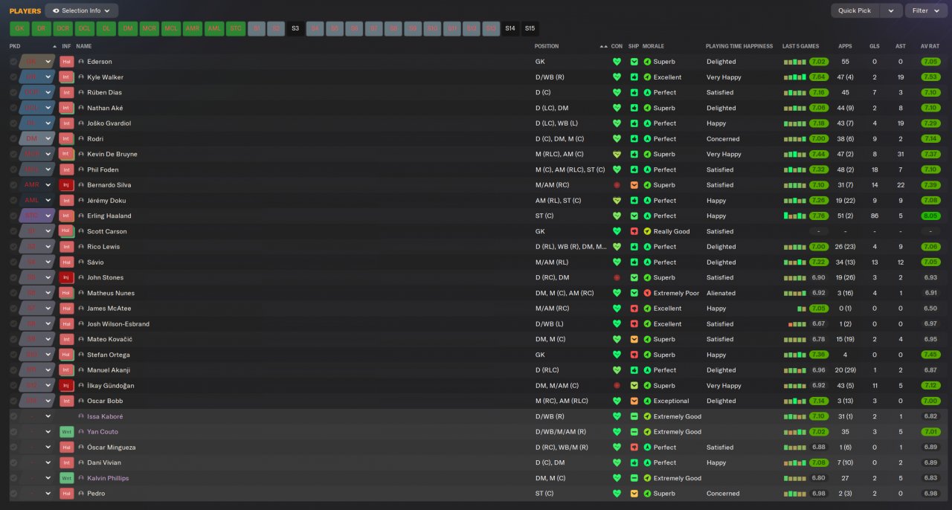
Task: Click the Quick Pick button
Action: pyautogui.click(x=855, y=11)
